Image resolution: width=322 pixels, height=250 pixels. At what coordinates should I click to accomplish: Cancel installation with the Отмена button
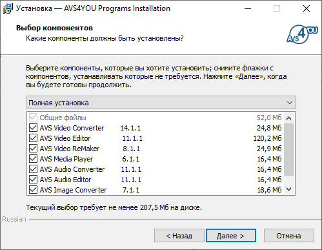coord(289,236)
